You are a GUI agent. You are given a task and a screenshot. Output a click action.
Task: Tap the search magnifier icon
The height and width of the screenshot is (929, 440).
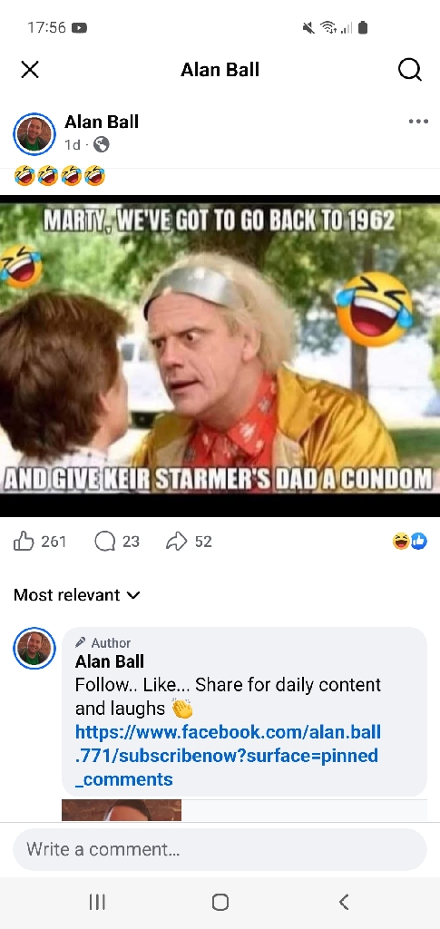point(410,70)
